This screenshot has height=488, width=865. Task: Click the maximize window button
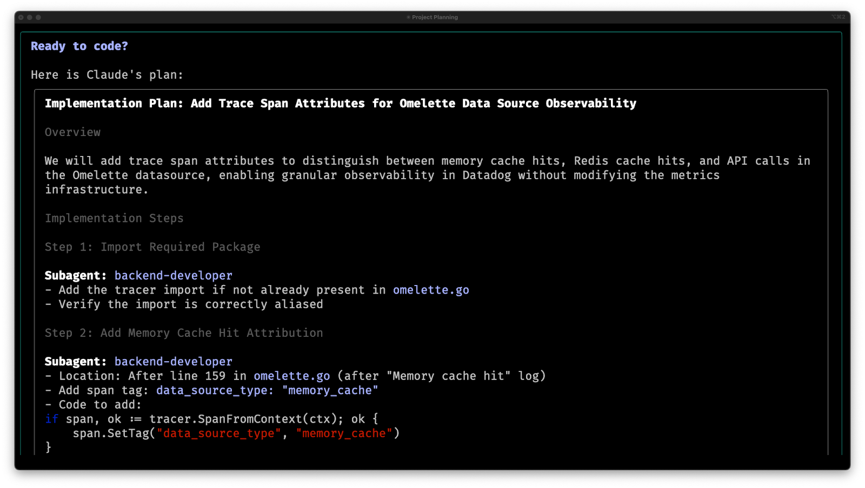(38, 17)
